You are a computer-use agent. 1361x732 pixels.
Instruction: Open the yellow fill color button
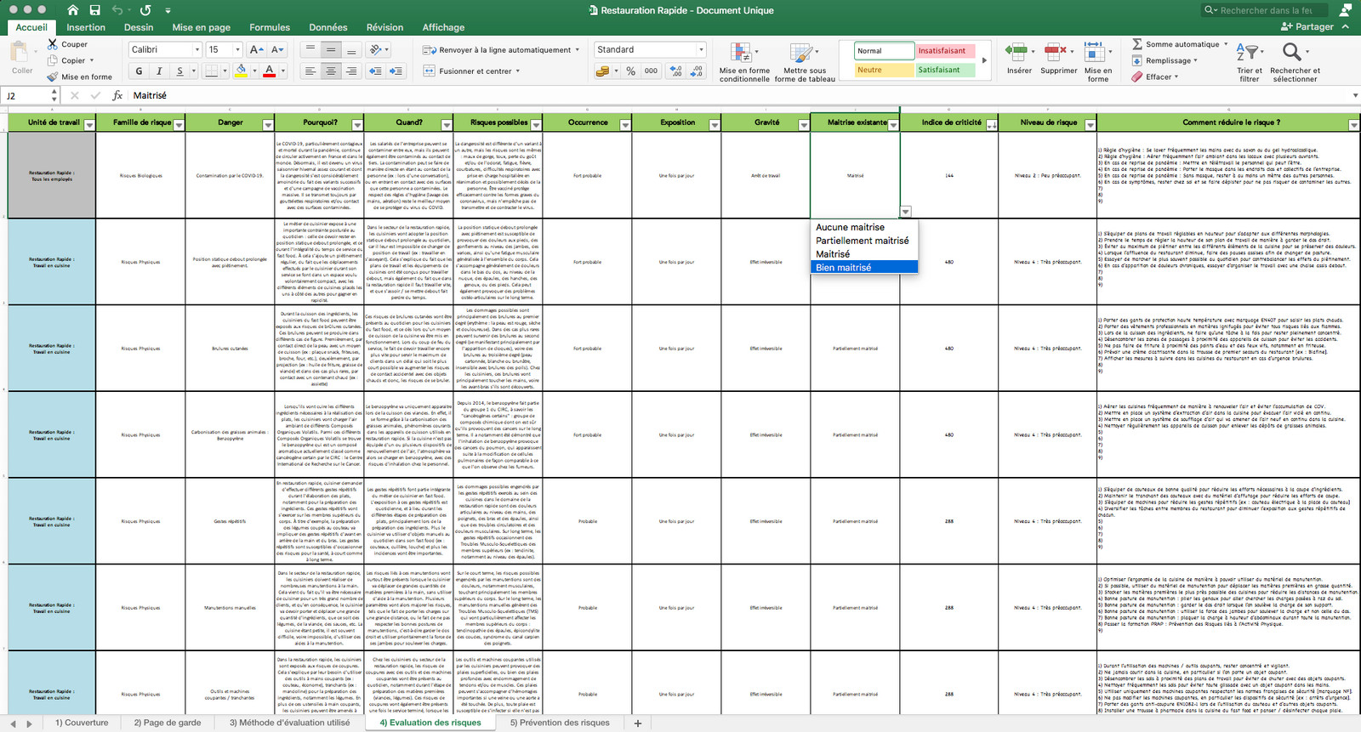click(242, 71)
